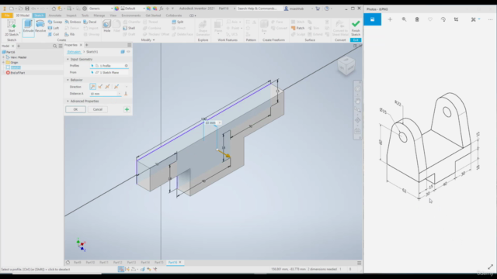Click the crop icon in Photos window

coord(456,19)
